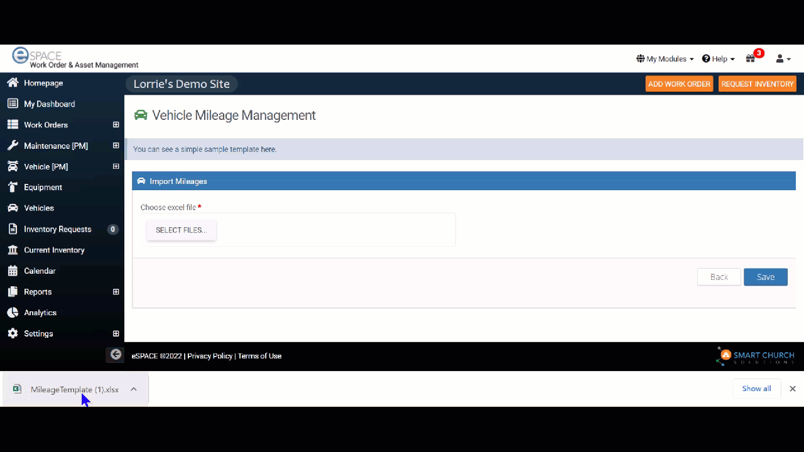Click the Back button
804x452 pixels.
719,277
